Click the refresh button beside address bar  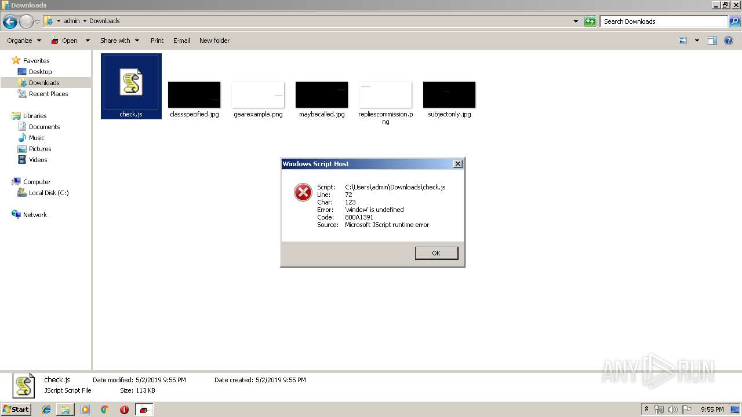590,21
